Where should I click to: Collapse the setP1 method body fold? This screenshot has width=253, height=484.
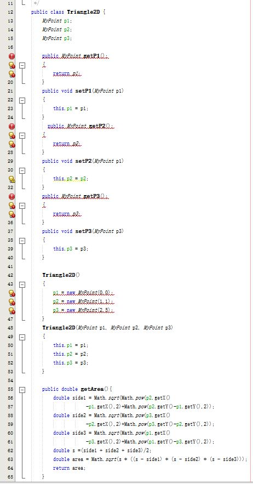click(x=22, y=100)
